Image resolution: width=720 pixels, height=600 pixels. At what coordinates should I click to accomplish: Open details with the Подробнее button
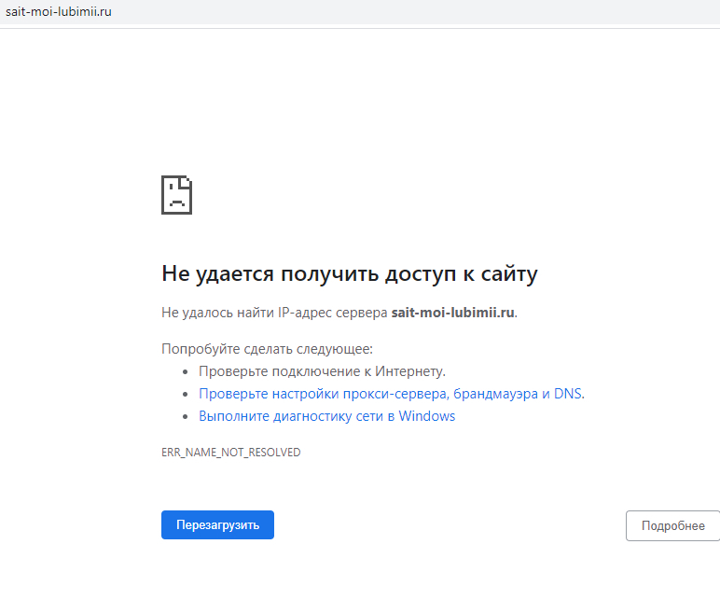(x=672, y=525)
